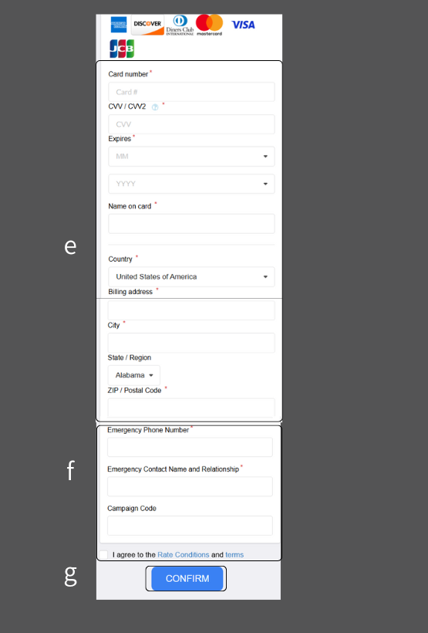Screen dimensions: 428x633
Task: Tick the I agree to terms checkbox
Action: tap(103, 555)
